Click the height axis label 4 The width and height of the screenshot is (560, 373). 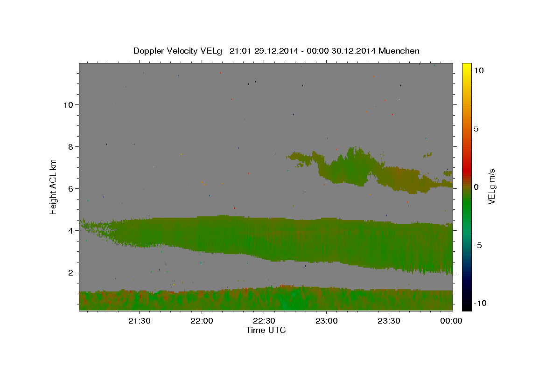coord(71,231)
